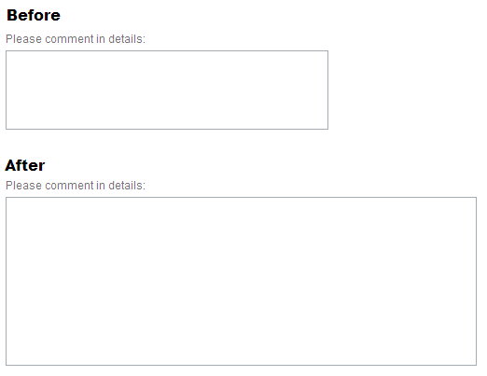This screenshot has width=487, height=376.
Task: Click the word 'comment' in the After section label
Action: click(69, 186)
